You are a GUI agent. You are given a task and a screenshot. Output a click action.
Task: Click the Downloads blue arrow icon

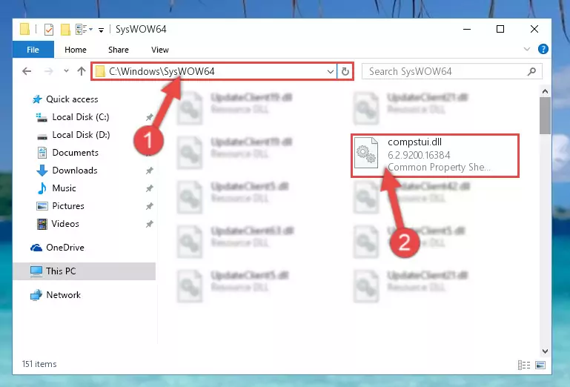pyautogui.click(x=42, y=171)
